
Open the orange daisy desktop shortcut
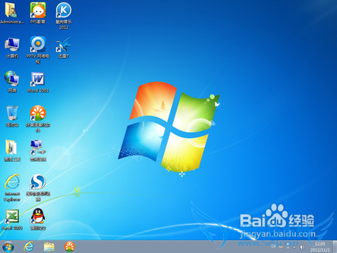[38, 113]
